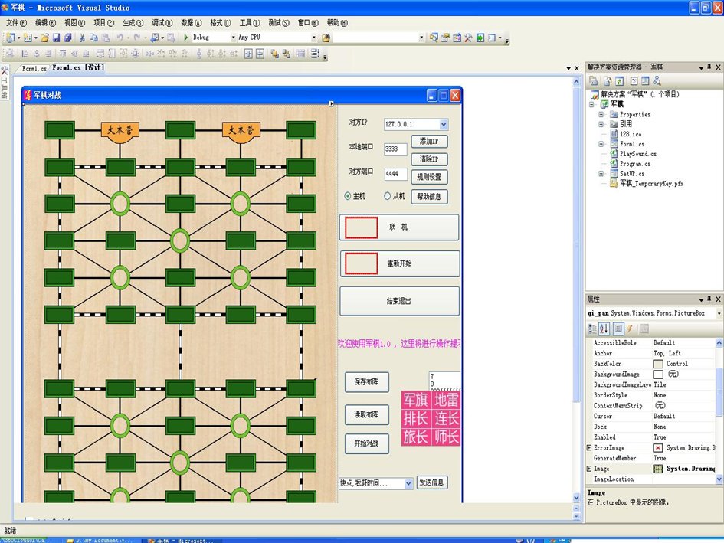
Task: Click the Save All toolbar icon
Action: tap(67, 37)
